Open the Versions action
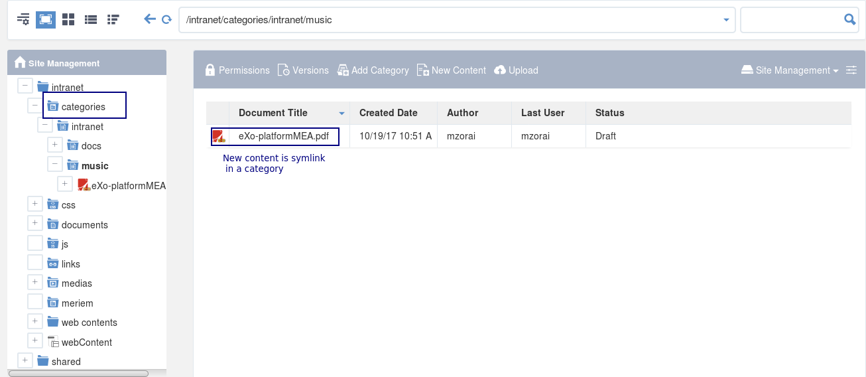 coord(303,70)
